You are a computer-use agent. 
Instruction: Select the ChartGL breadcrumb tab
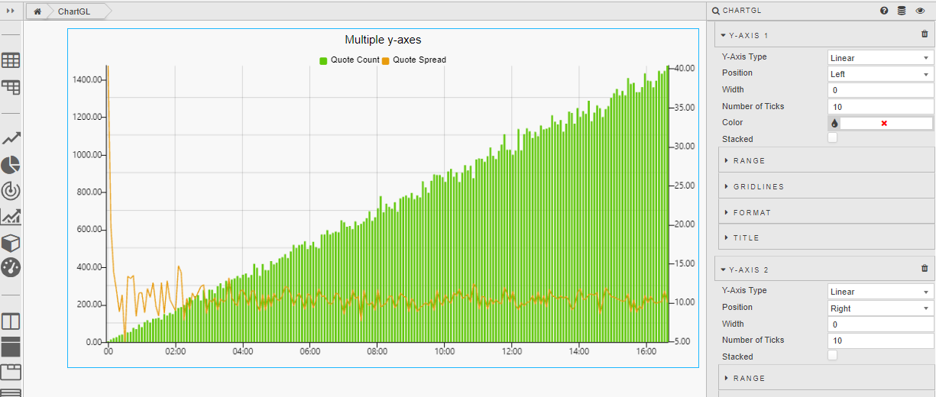(x=74, y=11)
